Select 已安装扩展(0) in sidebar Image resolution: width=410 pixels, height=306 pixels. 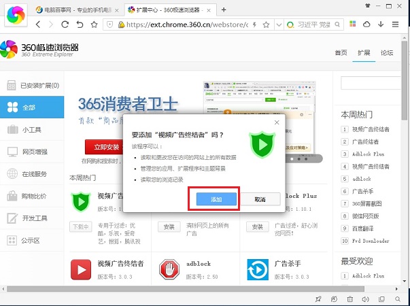(32, 86)
